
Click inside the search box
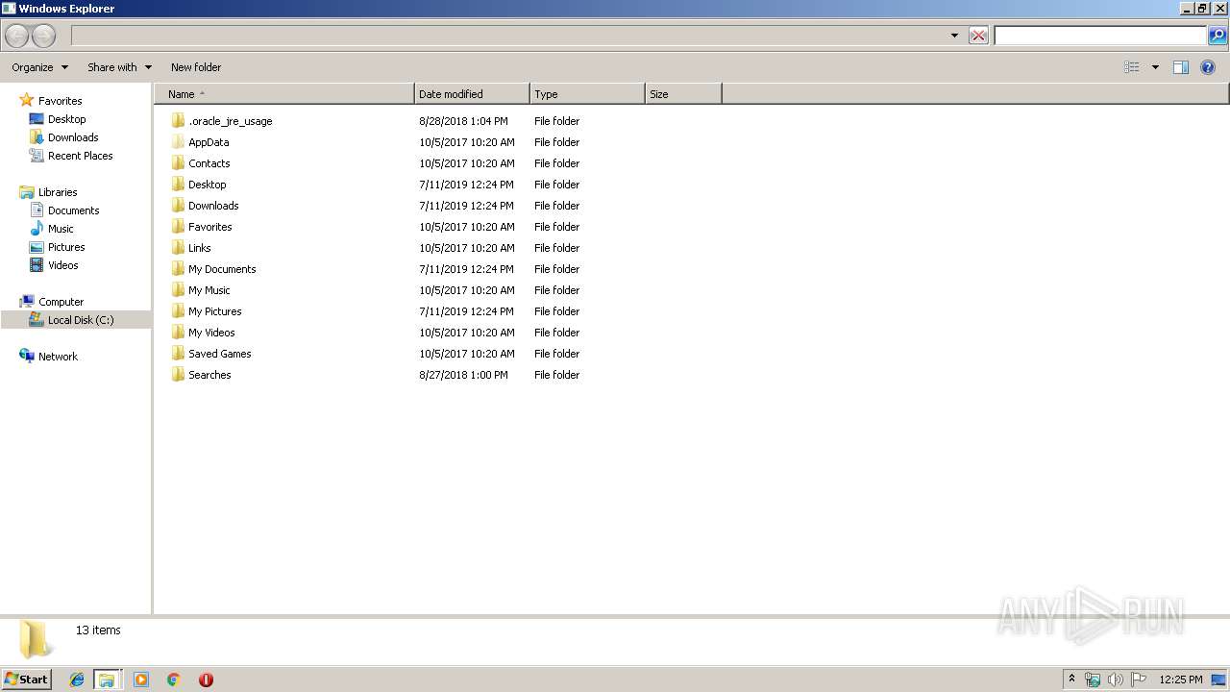click(x=1100, y=36)
